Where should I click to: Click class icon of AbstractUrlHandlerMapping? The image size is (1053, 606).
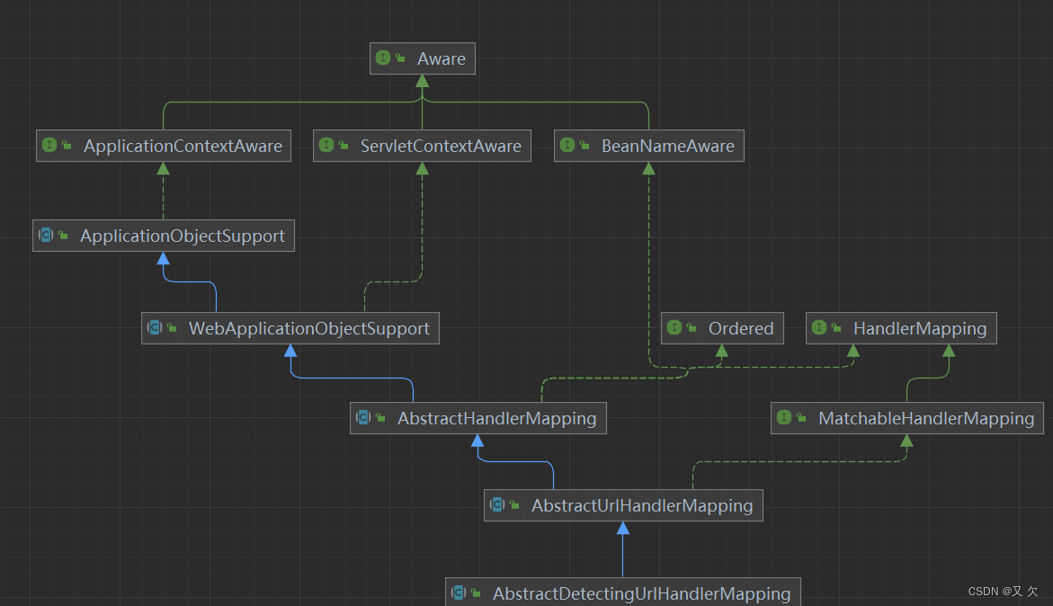497,504
